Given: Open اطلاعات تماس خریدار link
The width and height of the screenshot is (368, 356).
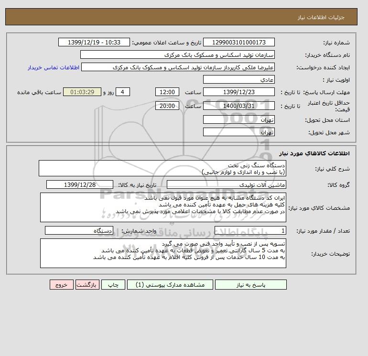Looking at the screenshot, I should coord(54,67).
